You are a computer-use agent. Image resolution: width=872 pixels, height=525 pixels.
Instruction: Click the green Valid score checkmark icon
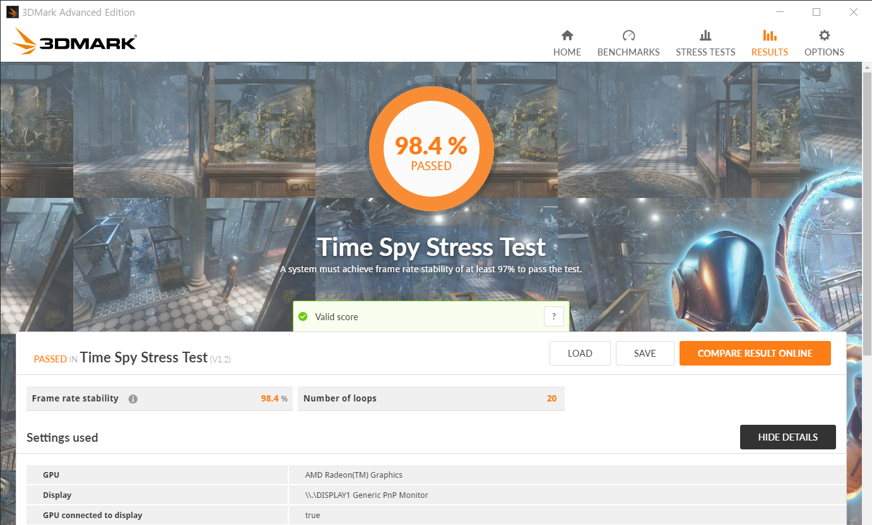[303, 316]
